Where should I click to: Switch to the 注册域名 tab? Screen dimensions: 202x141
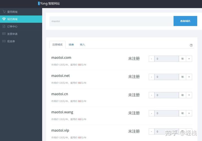click(x=57, y=45)
